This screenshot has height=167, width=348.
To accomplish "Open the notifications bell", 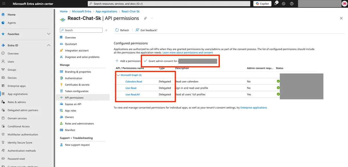I will click(x=275, y=3).
